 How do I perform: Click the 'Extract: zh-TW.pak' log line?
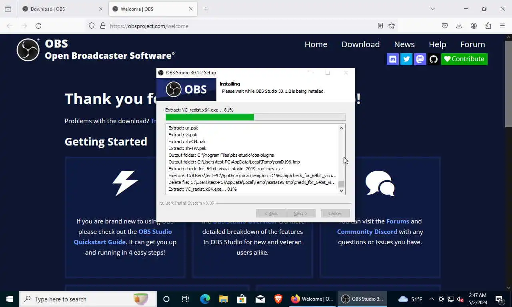(x=188, y=148)
